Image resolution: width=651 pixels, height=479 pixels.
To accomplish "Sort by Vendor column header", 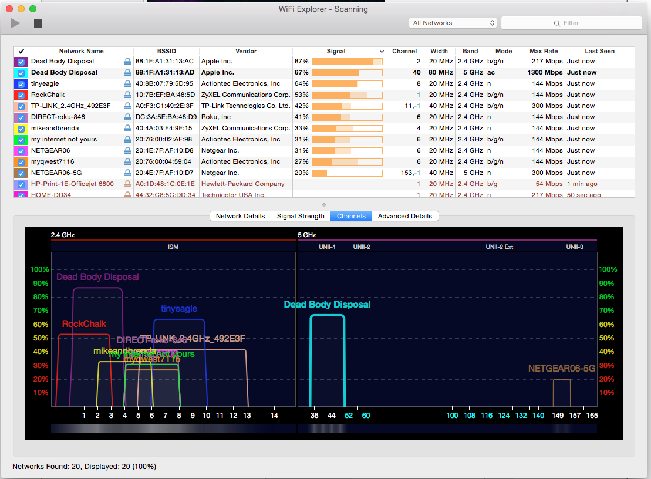I will pos(246,51).
